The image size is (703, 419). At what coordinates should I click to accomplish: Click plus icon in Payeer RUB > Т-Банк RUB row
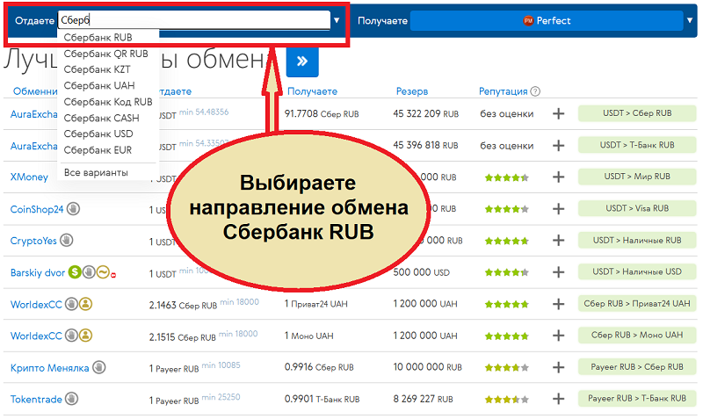(558, 399)
